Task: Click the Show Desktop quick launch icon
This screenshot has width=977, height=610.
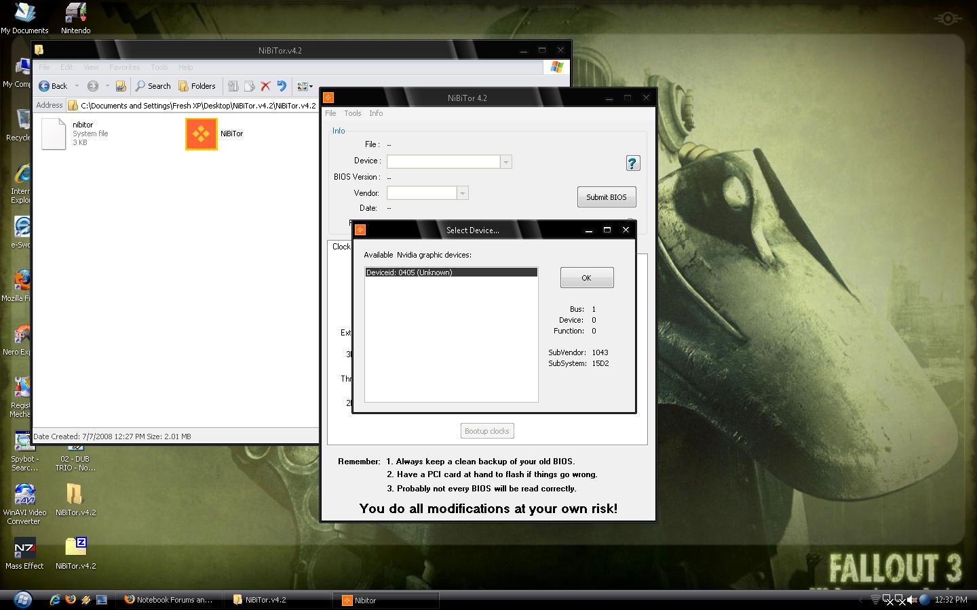Action: [x=102, y=600]
